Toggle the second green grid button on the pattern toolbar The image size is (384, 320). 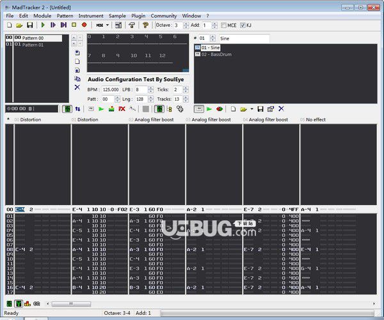click(x=159, y=109)
